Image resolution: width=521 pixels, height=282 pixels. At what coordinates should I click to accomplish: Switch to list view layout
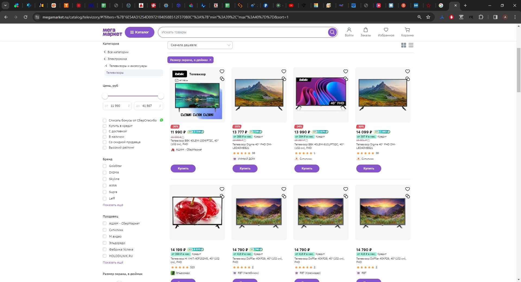411,45
